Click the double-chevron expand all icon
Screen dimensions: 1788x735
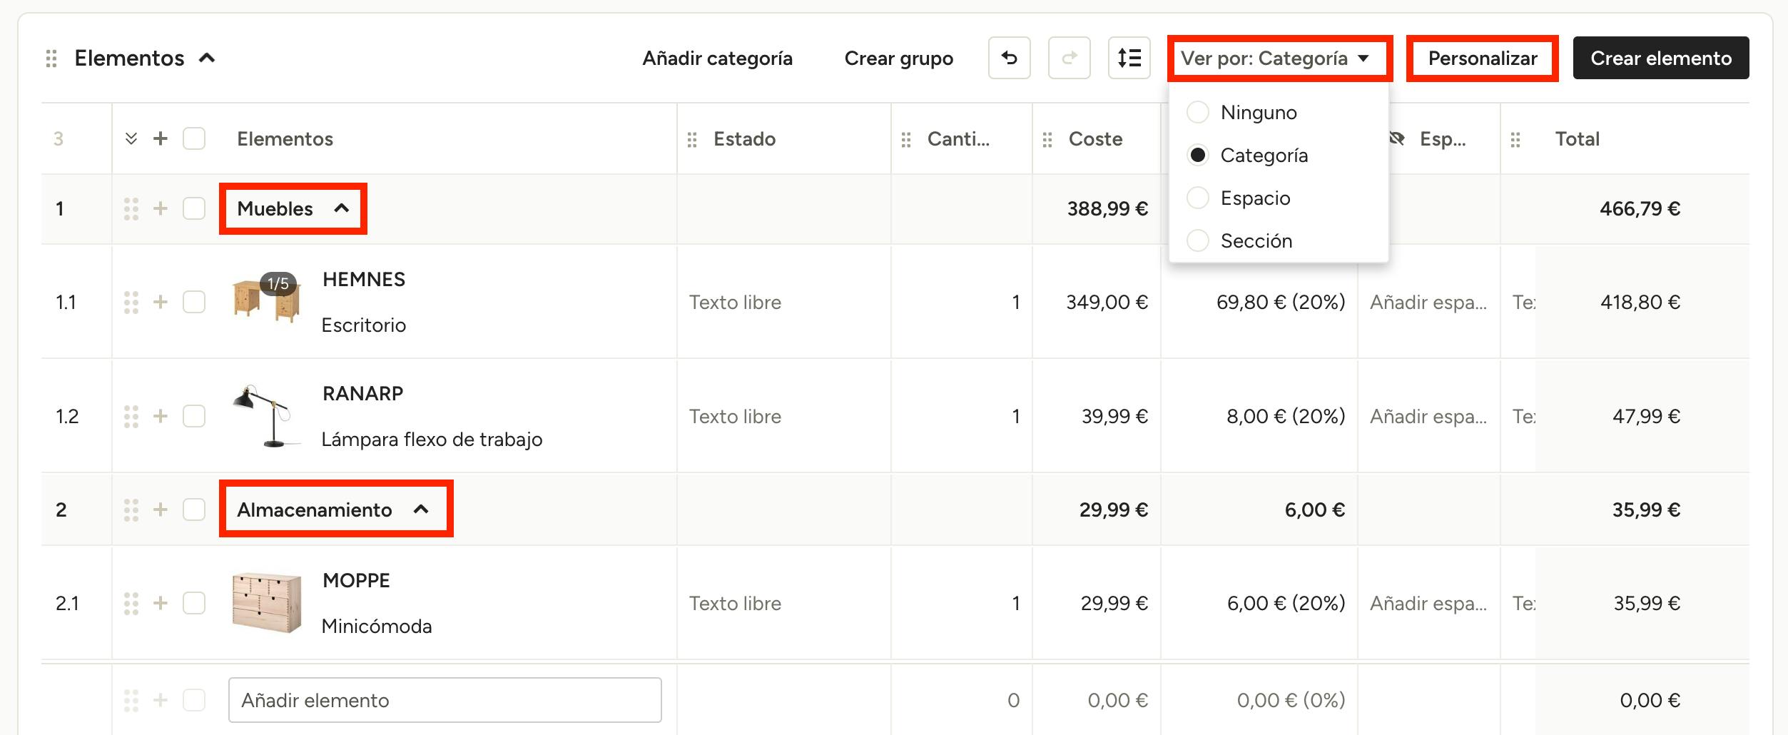point(131,138)
